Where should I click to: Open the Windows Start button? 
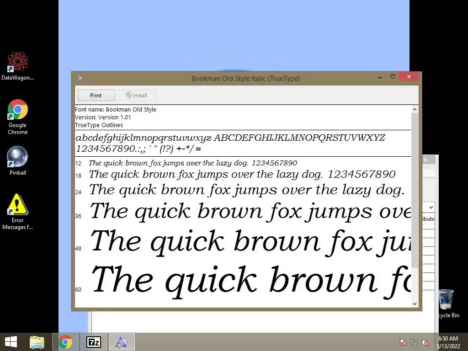(11, 342)
